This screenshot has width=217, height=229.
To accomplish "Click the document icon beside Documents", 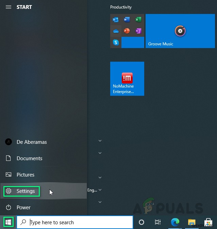I will click(8, 158).
